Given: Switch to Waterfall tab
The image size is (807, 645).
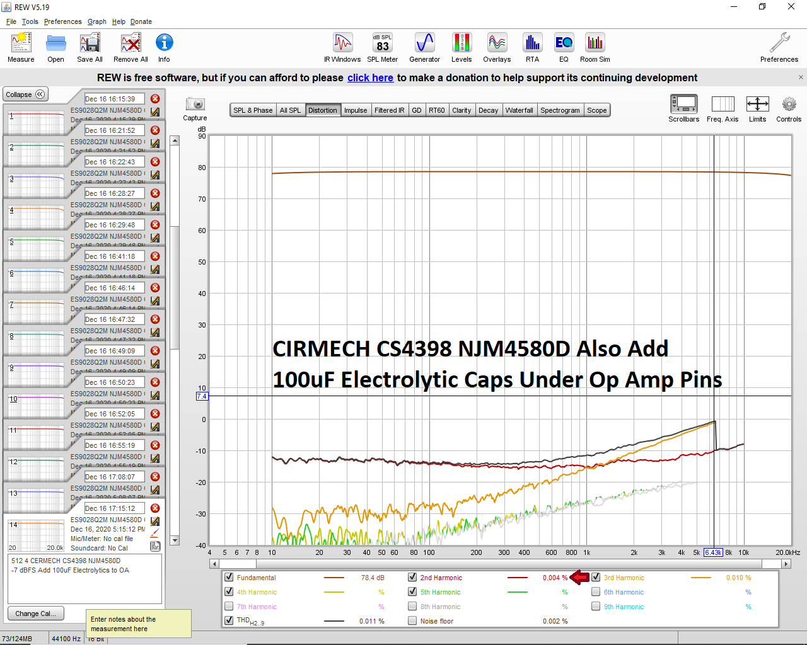Looking at the screenshot, I should point(519,110).
